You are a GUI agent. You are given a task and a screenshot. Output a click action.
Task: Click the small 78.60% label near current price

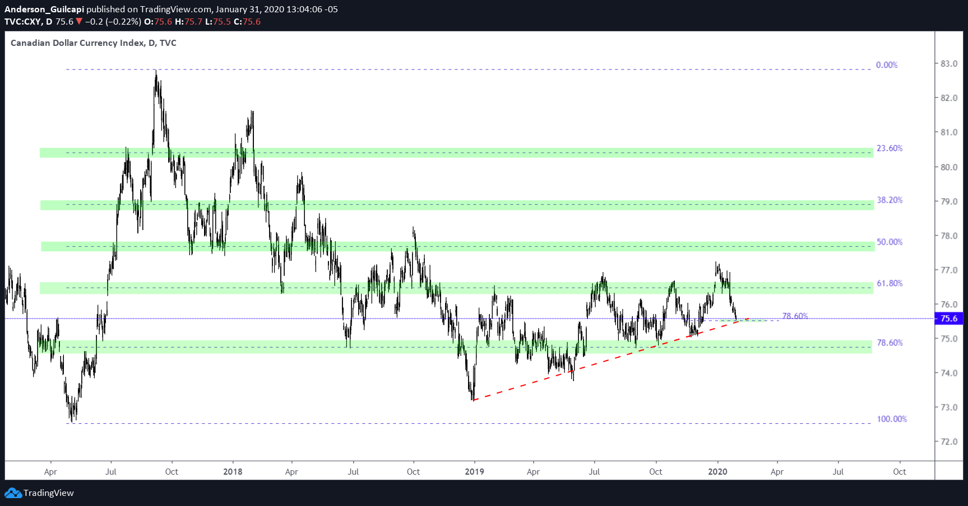click(795, 316)
